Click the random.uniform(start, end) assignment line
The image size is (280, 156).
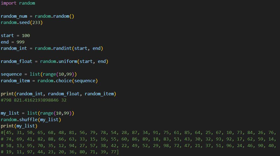55,62
